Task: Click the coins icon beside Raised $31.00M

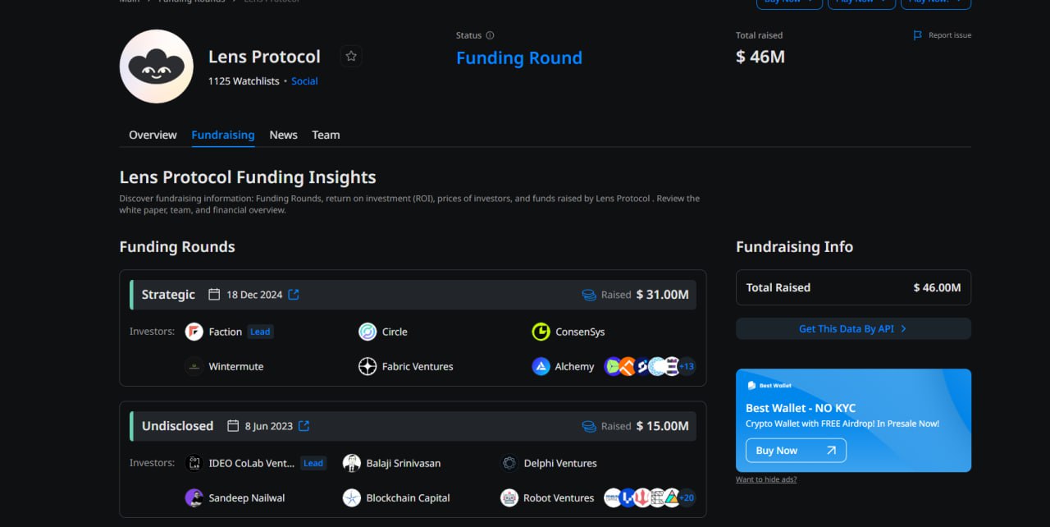Action: point(589,295)
